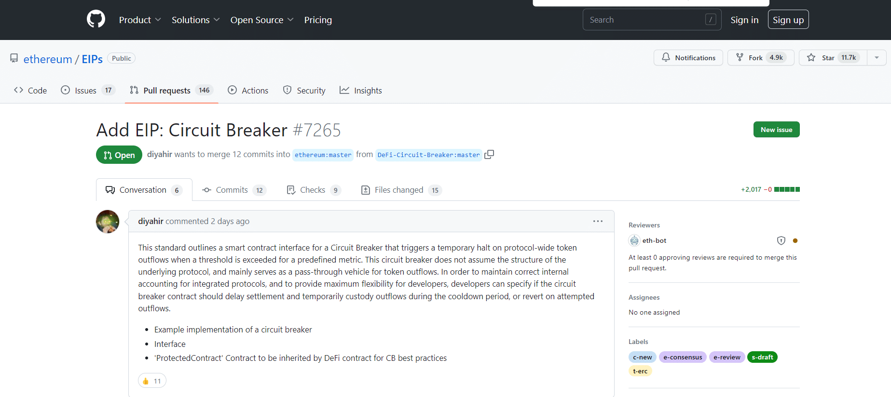Open the ethereum organization link
The image size is (891, 397).
[48, 59]
